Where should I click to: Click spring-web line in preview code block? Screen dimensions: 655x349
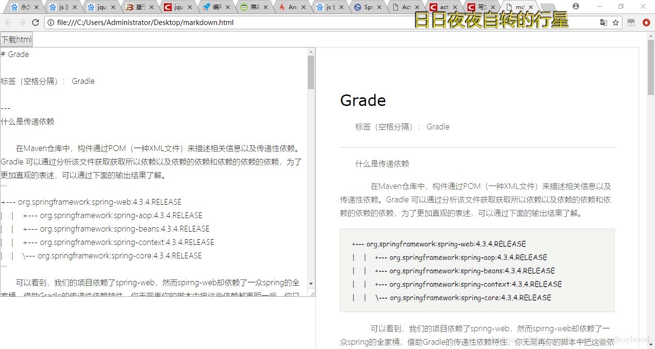point(439,244)
